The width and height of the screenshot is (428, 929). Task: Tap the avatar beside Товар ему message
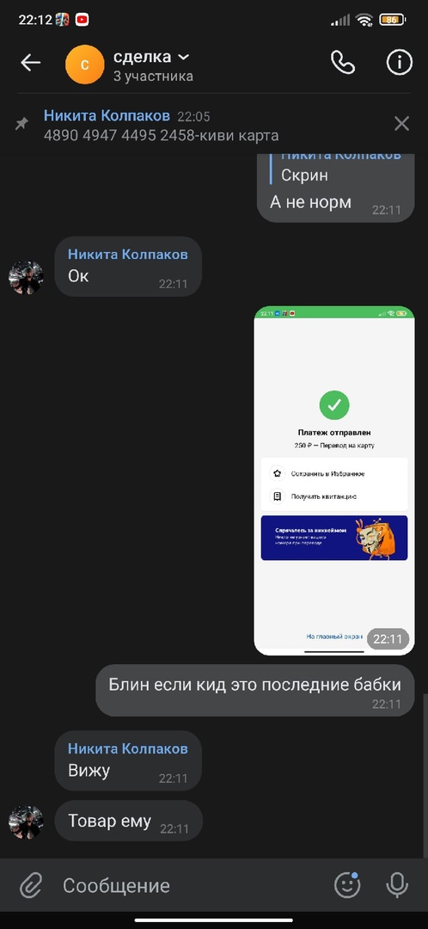pos(26,821)
